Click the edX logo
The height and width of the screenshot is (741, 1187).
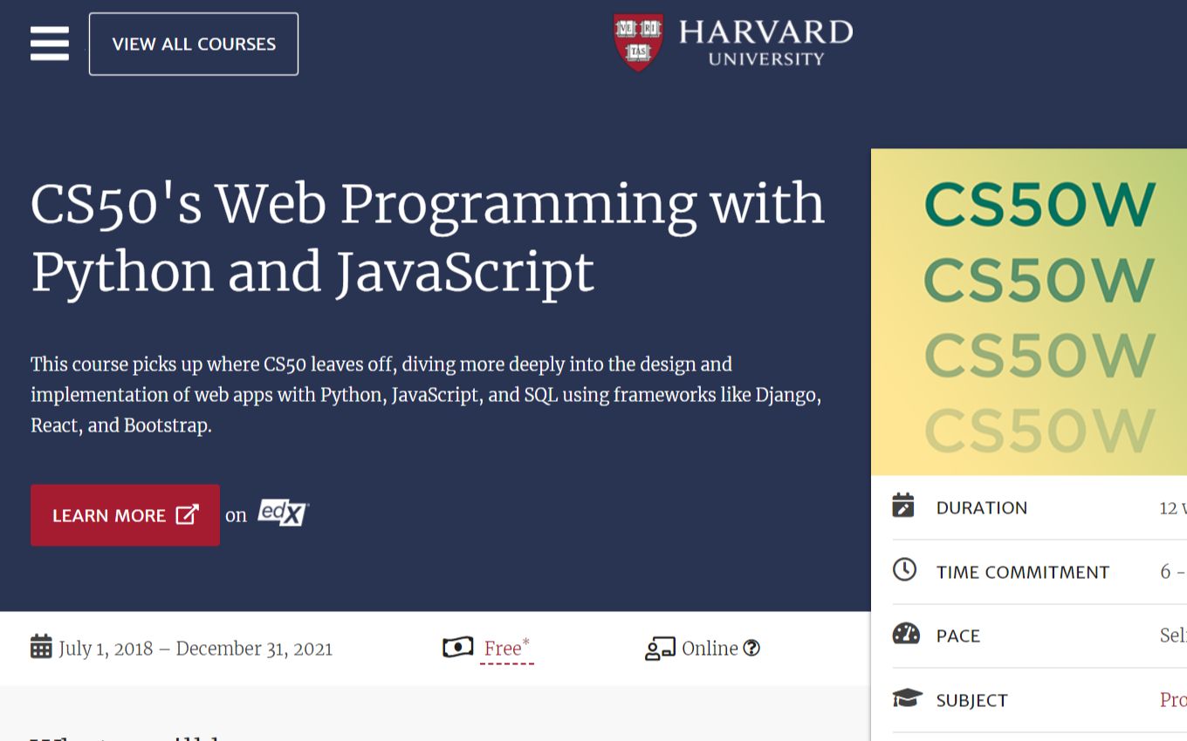click(283, 513)
